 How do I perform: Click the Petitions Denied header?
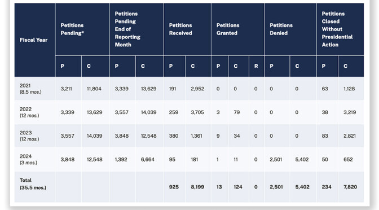pyautogui.click(x=290, y=29)
